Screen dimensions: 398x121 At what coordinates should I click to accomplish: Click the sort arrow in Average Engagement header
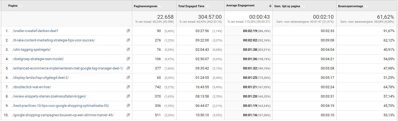click(x=270, y=6)
